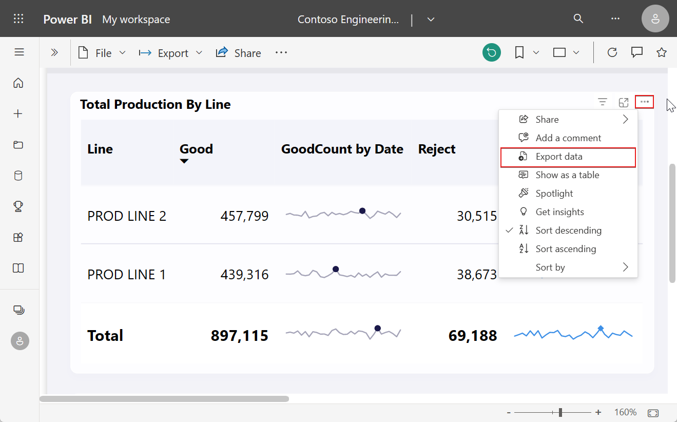This screenshot has height=422, width=677.
Task: Open the OneLake data hub cylinder icon
Action: [x=18, y=176]
